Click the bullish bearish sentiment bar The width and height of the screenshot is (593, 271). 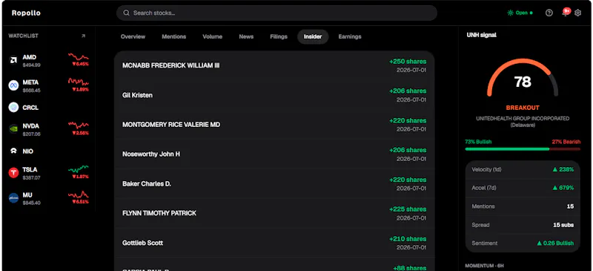click(x=523, y=149)
